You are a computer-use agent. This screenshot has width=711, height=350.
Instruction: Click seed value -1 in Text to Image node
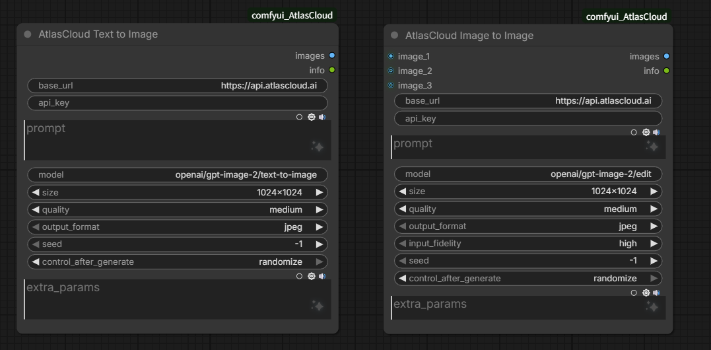pyautogui.click(x=298, y=244)
